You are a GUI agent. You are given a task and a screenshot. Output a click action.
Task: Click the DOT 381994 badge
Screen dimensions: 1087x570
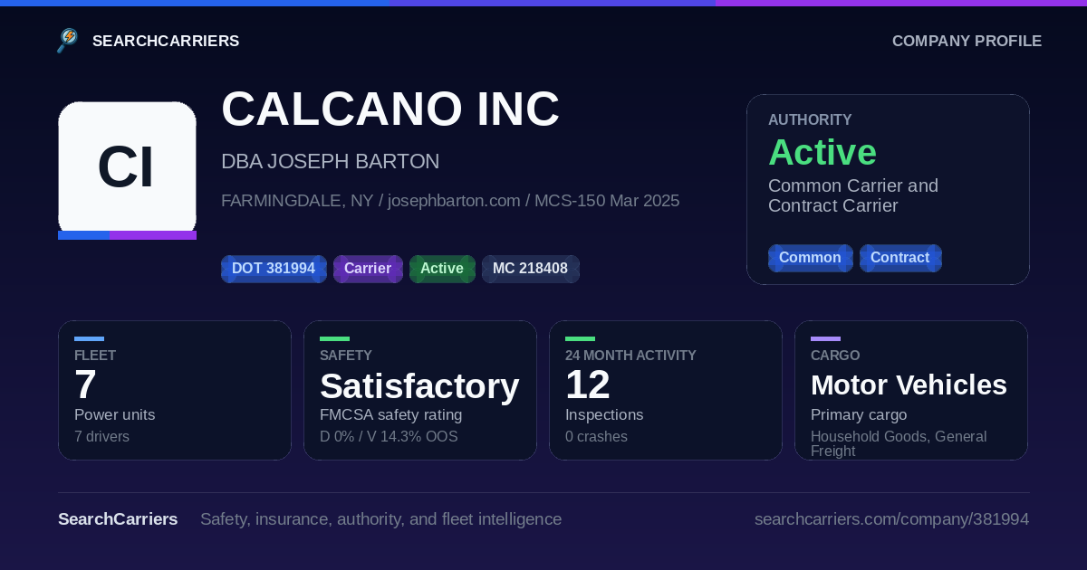pos(274,269)
